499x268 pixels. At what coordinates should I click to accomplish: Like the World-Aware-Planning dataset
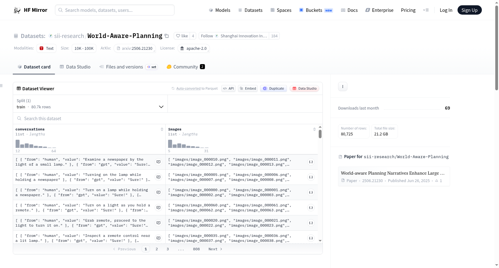point(182,36)
